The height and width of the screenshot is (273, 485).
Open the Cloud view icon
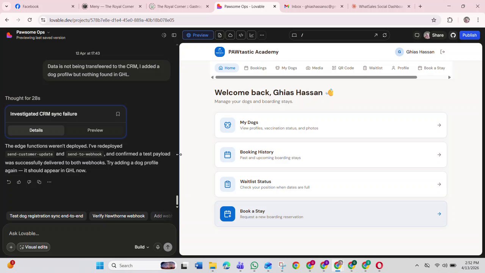click(230, 35)
